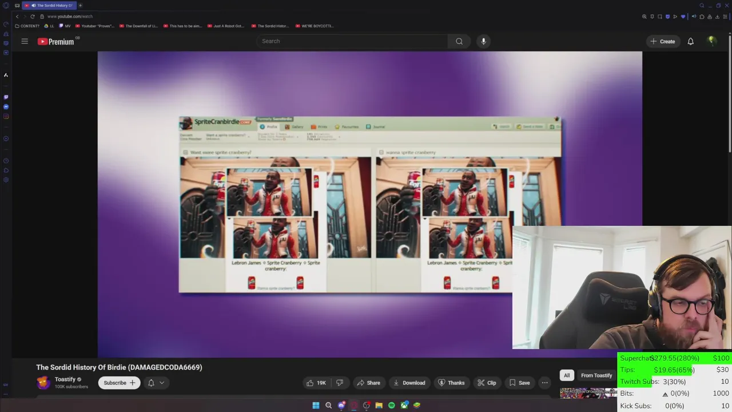Dislike the video

click(x=340, y=383)
